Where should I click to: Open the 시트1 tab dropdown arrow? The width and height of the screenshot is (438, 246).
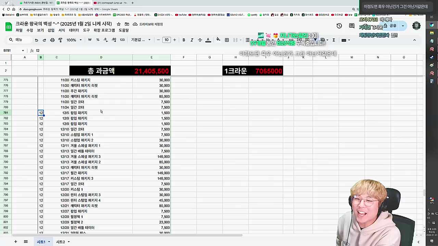click(49, 242)
